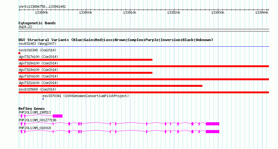Screen dimensions: 278x149
Task: Select the large terminal exon of NM_016018
Action: pos(213,132)
